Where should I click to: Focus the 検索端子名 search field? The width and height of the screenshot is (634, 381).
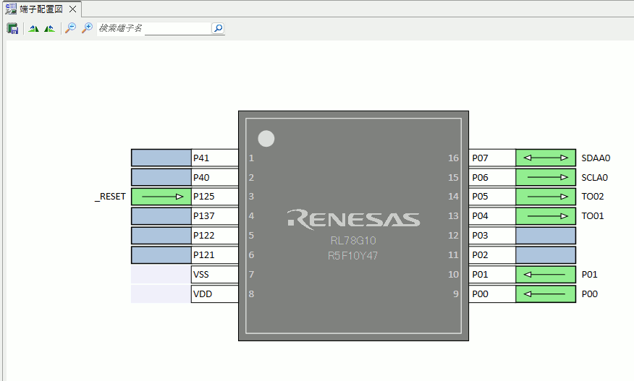click(153, 28)
